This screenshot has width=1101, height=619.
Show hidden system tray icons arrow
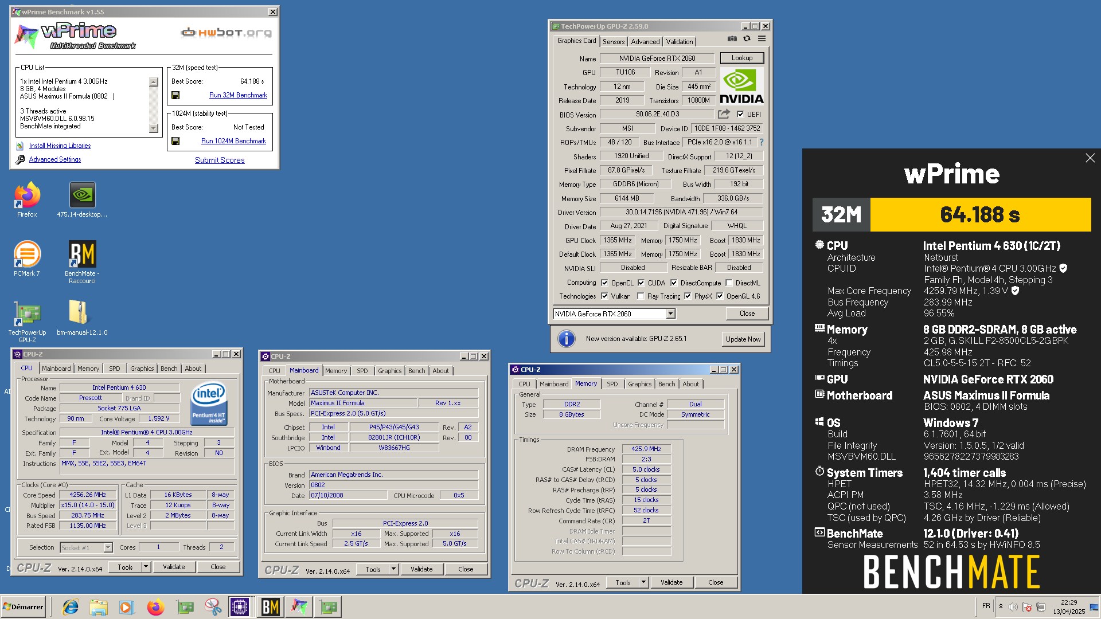pos(1001,606)
